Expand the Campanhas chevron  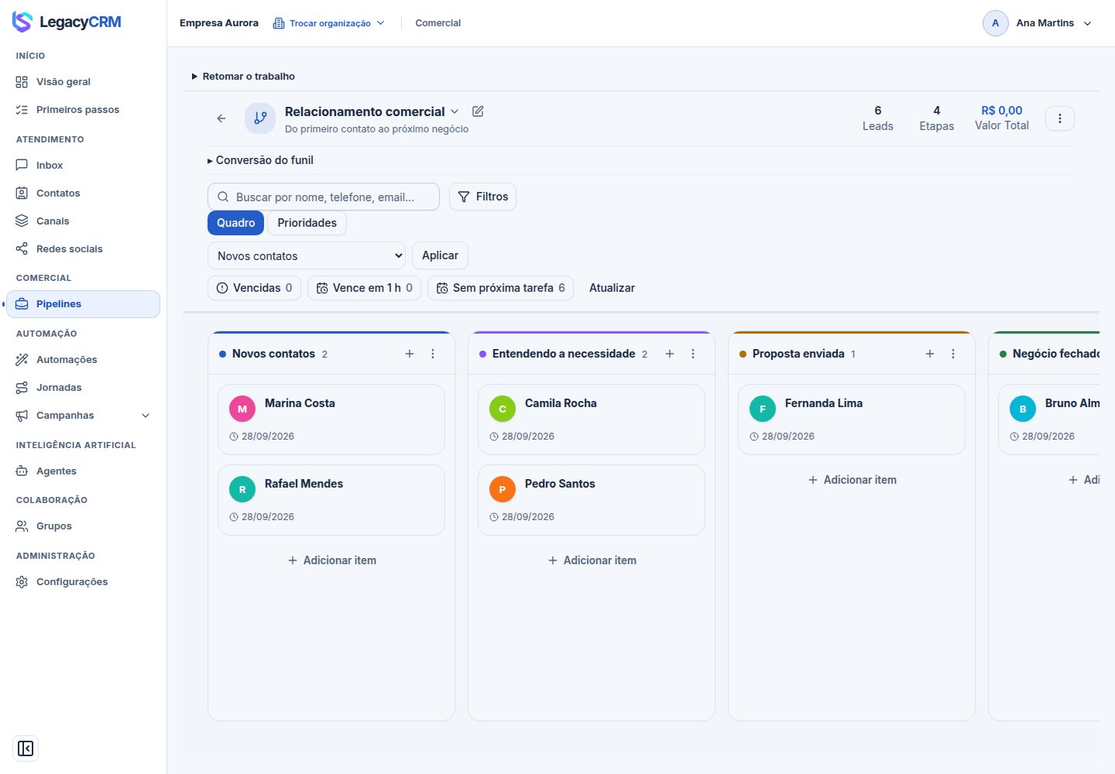pyautogui.click(x=146, y=416)
